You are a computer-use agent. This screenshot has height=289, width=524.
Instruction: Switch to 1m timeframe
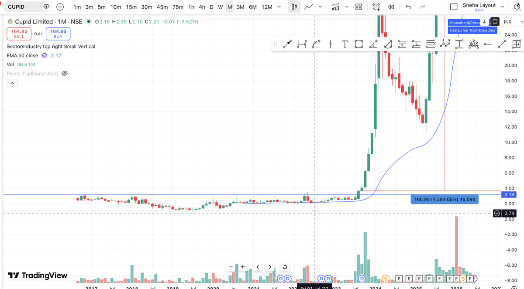(x=77, y=7)
